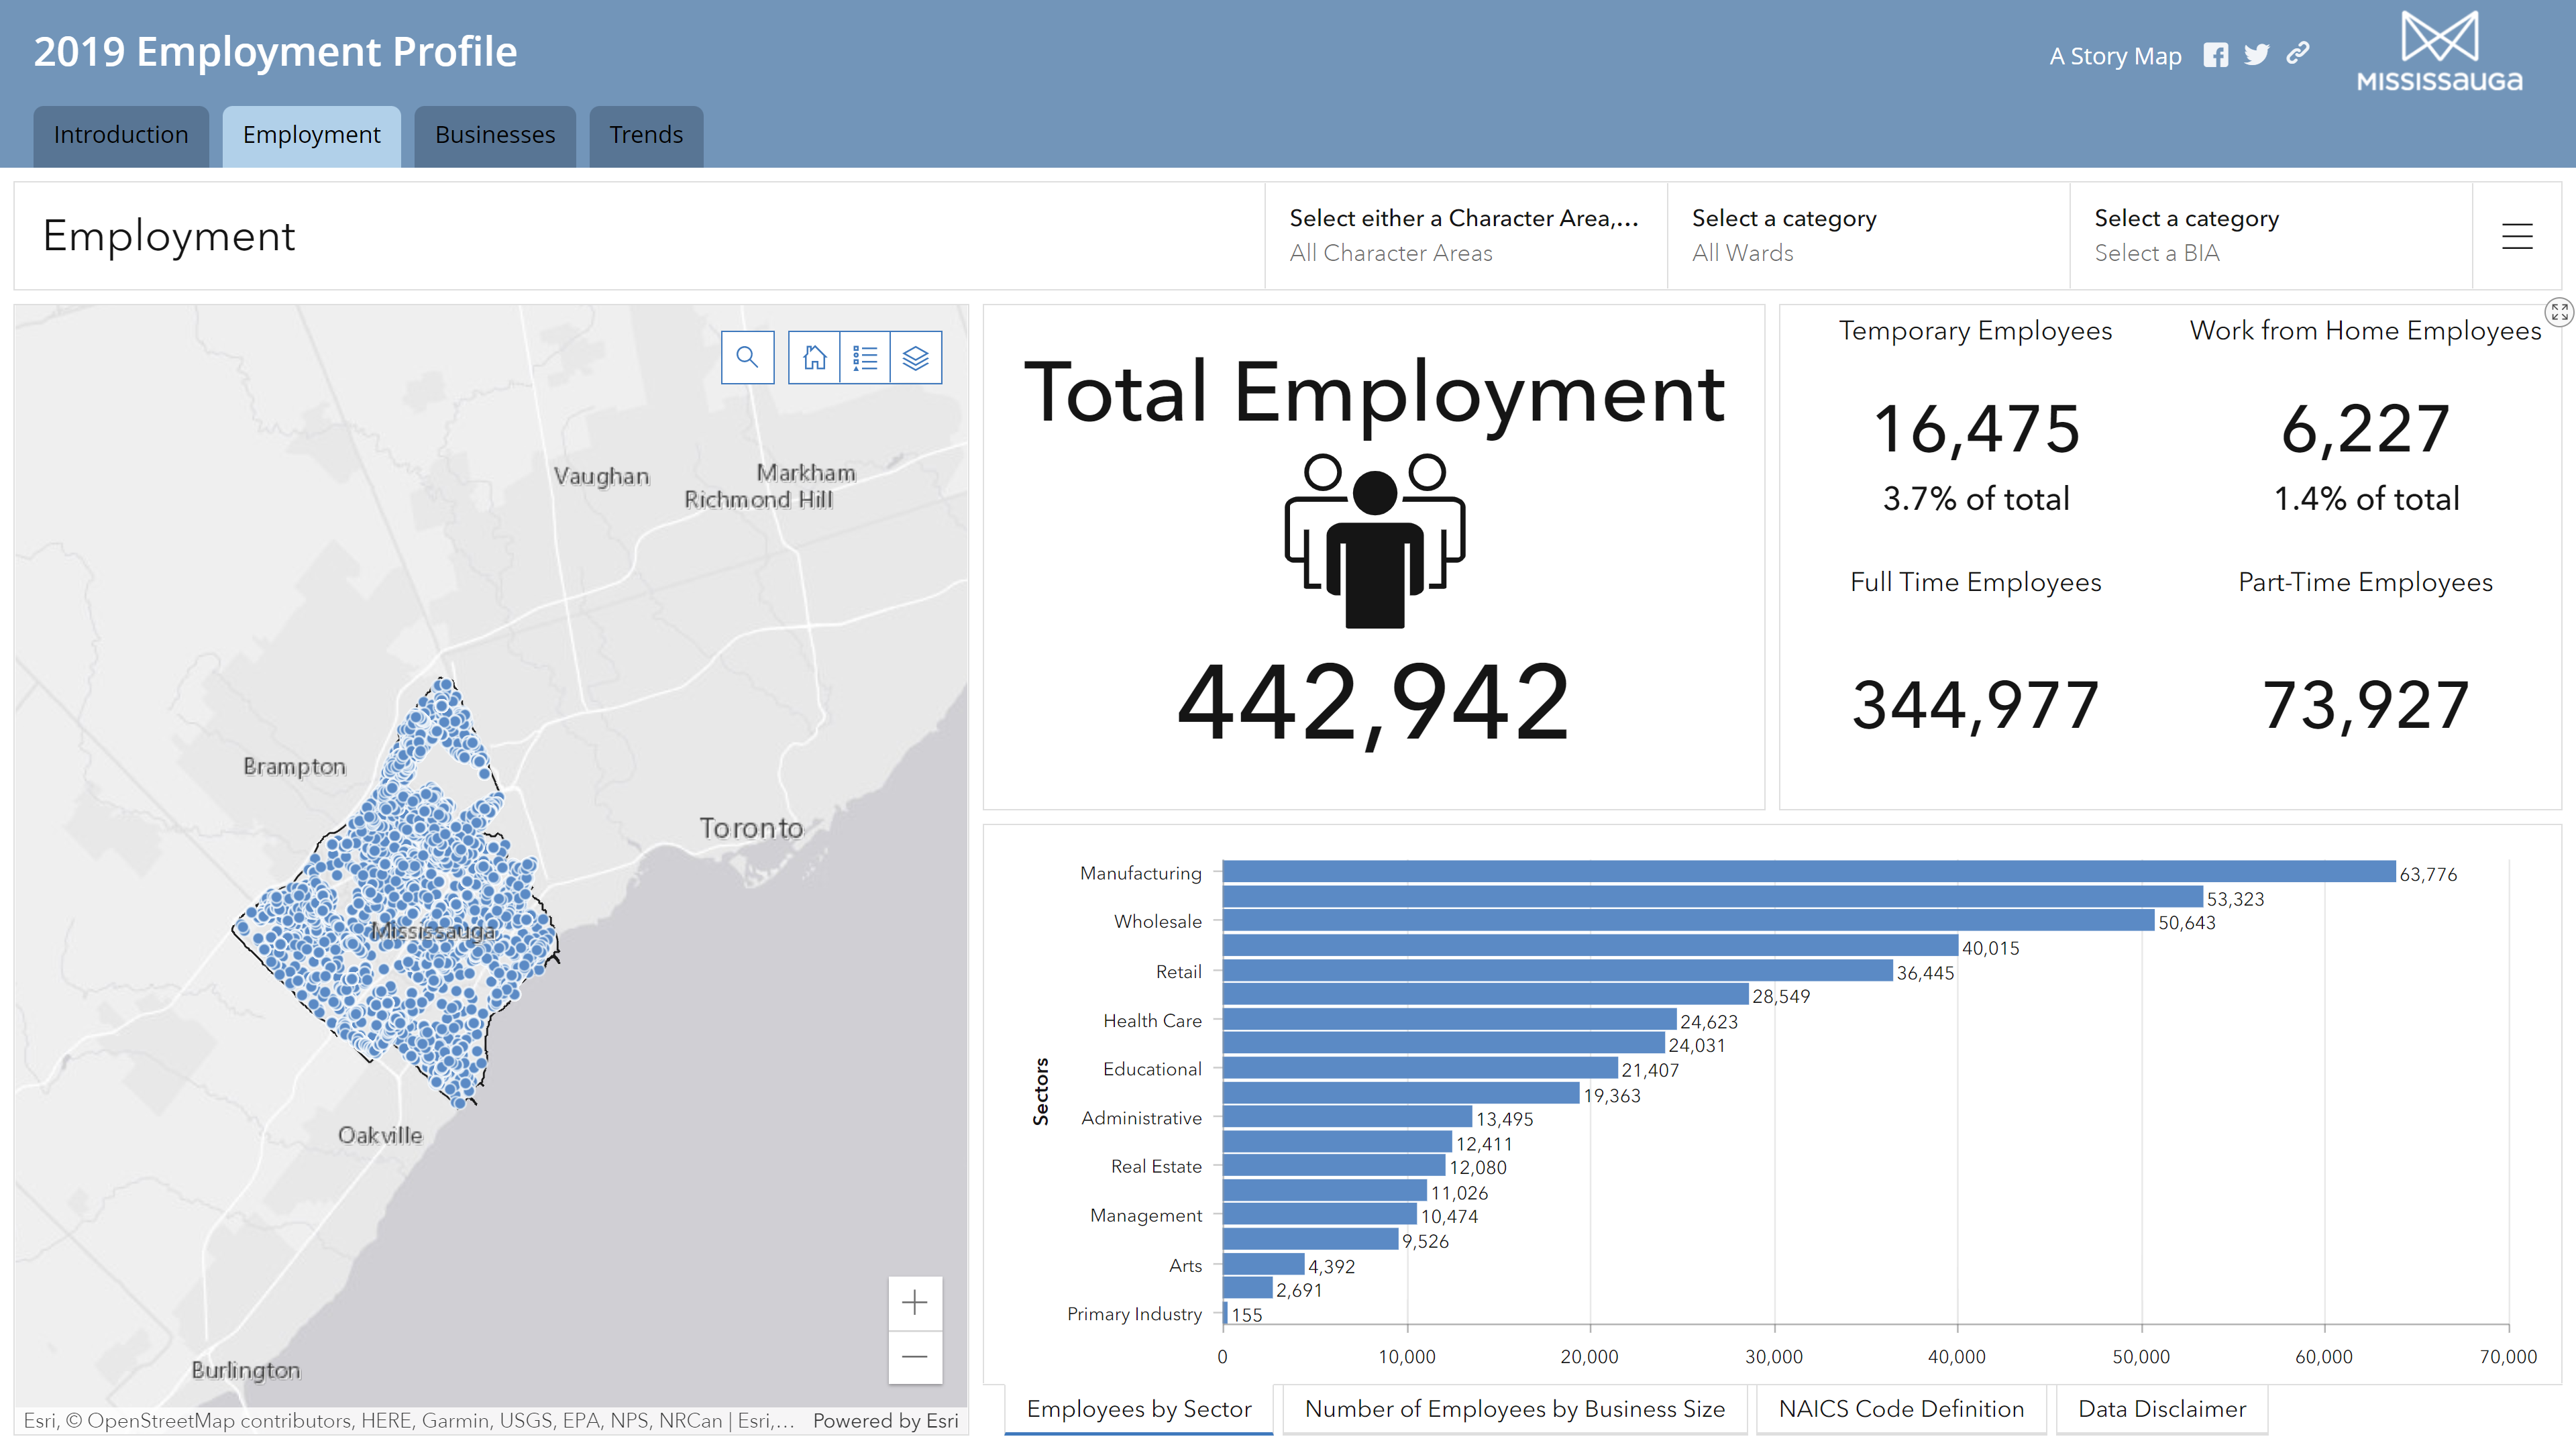
Task: Open the hamburger menu beside the filters
Action: 2517,236
